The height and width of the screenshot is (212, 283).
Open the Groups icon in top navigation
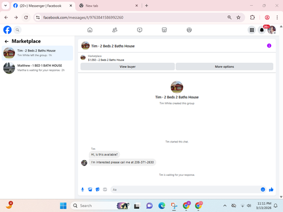tap(189, 30)
